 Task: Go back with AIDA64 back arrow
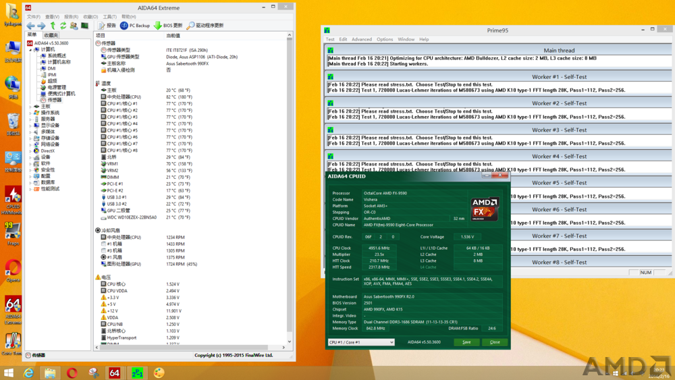pos(31,26)
